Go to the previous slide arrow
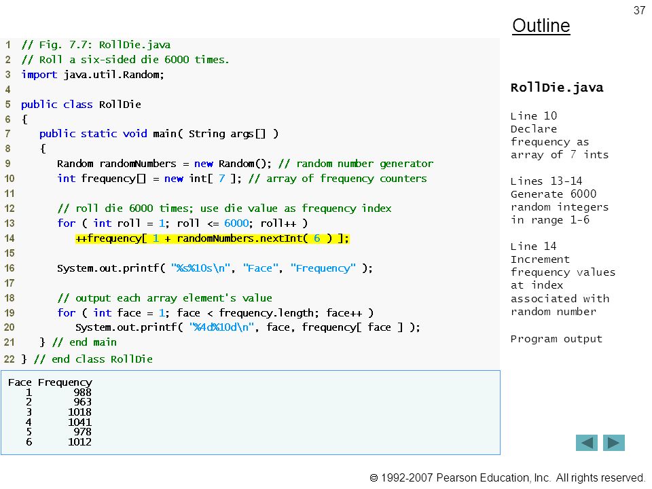The height and width of the screenshot is (489, 652). (x=586, y=443)
